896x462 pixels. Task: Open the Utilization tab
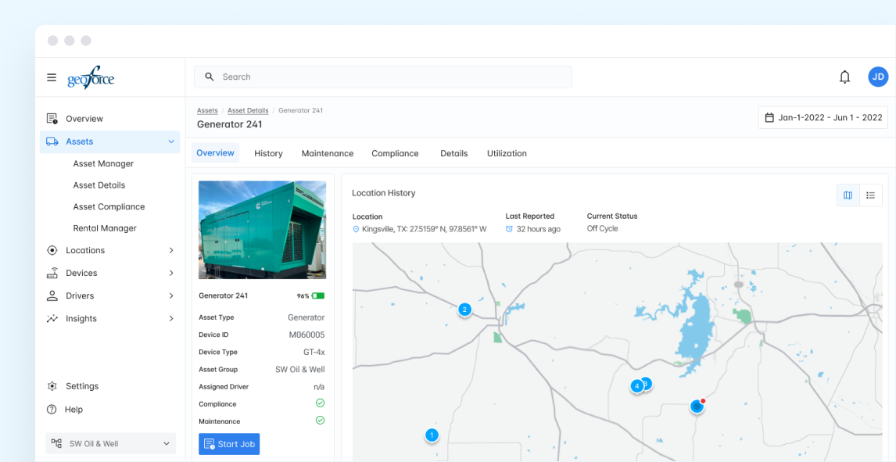507,153
